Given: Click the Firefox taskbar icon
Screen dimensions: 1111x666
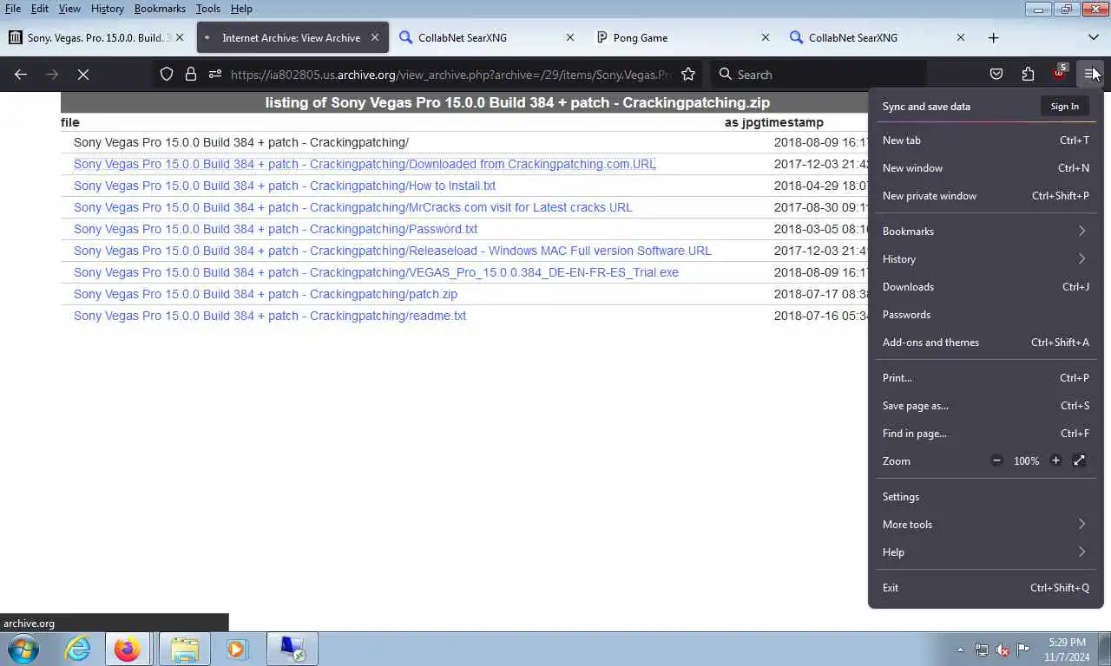Looking at the screenshot, I should click(x=128, y=649).
